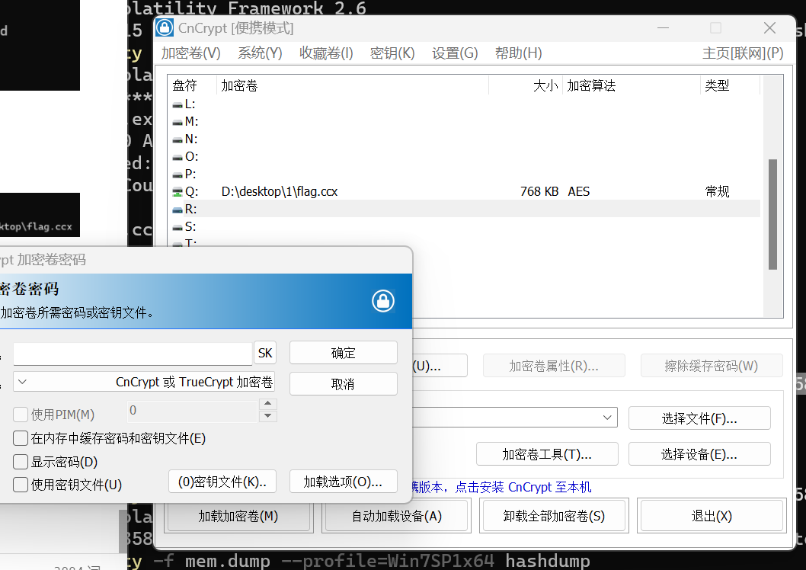This screenshot has width=806, height=570.
Task: Click 加密卷属性(R)... button
Action: pyautogui.click(x=554, y=366)
